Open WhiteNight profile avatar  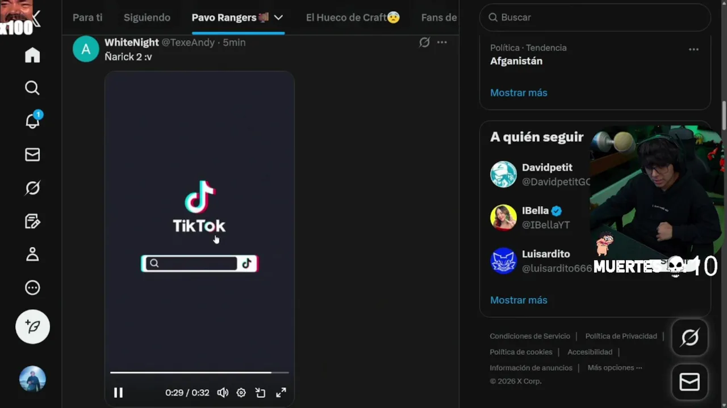click(x=86, y=49)
